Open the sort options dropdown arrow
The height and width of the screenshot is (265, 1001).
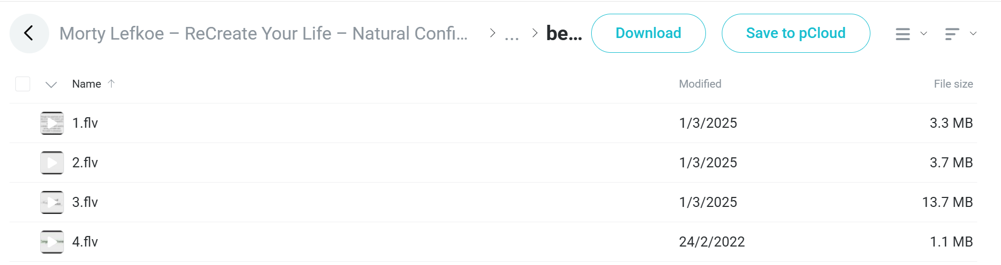point(973,33)
